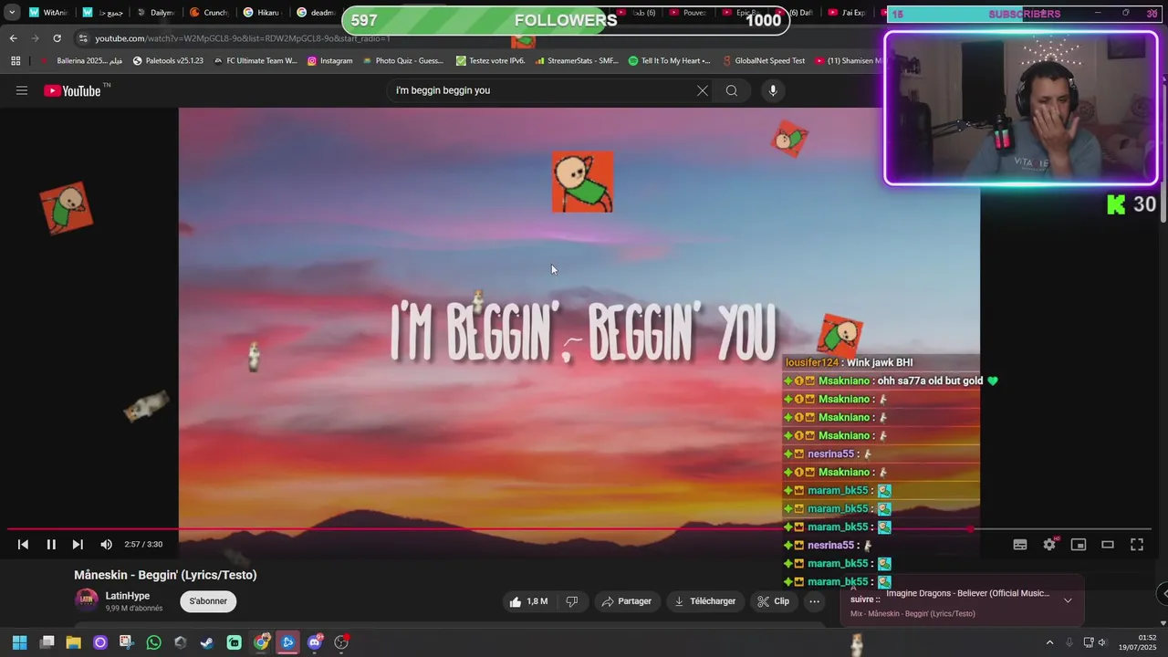Open the Photo Quiz bookmark
Image resolution: width=1168 pixels, height=657 pixels.
point(402,61)
